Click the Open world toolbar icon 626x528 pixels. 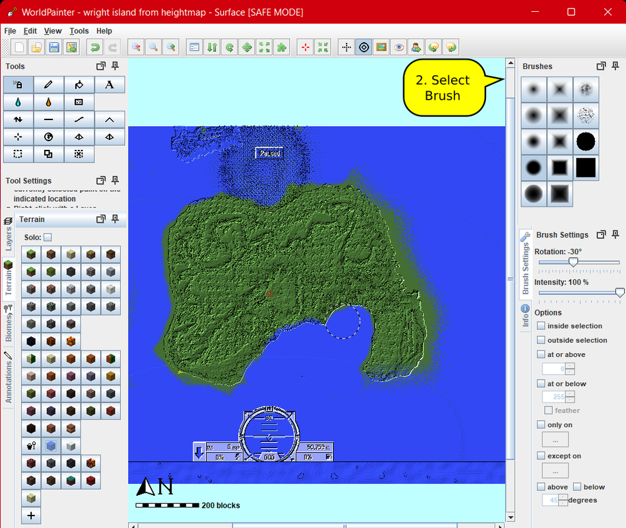pyautogui.click(x=36, y=47)
